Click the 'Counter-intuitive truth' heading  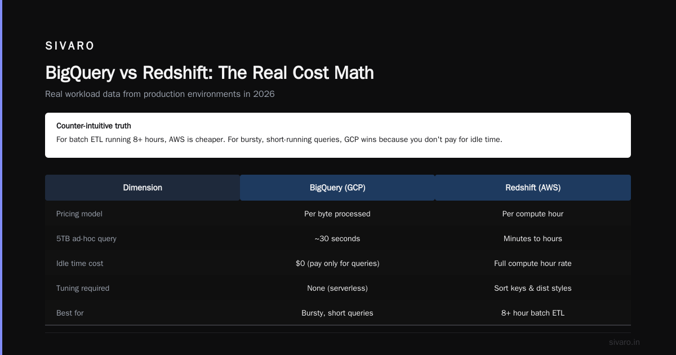(94, 126)
